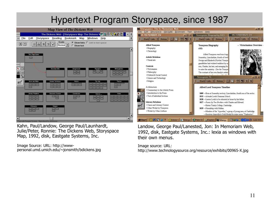Click the page icon in Tennyson TL toolbar

[x=232, y=81]
